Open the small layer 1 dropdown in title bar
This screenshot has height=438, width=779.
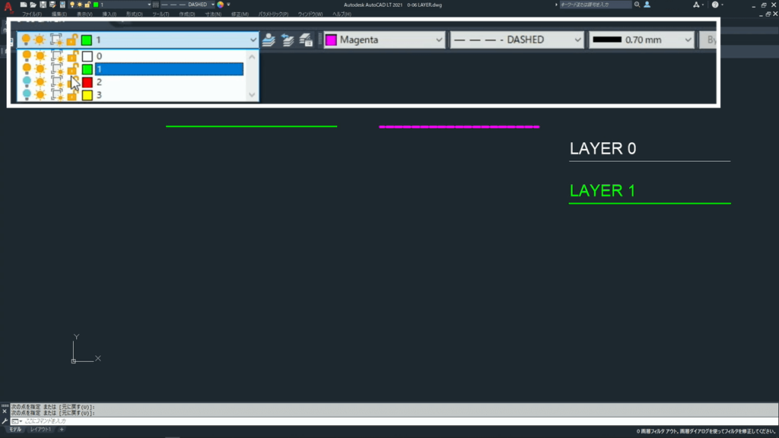click(149, 5)
